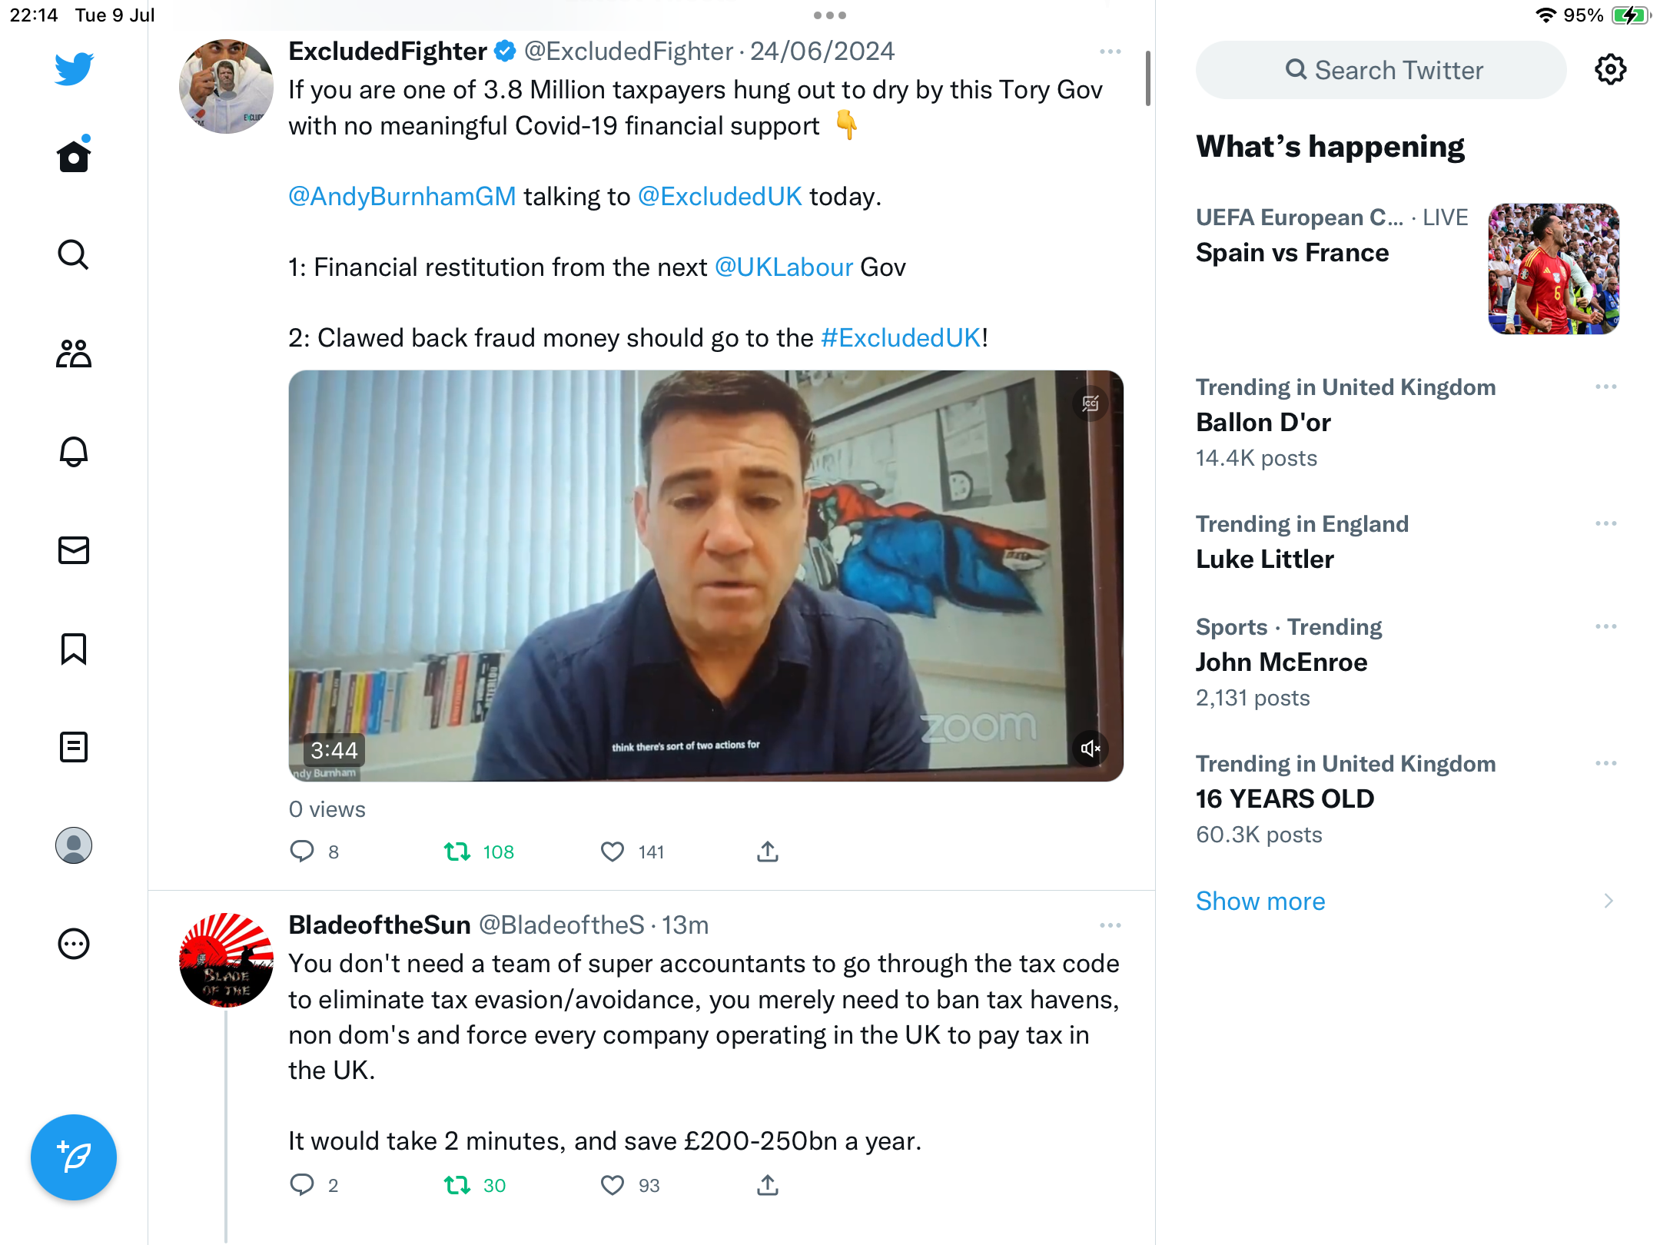The image size is (1660, 1245).
Task: Open the Luke Littler trending topic
Action: pyautogui.click(x=1265, y=559)
